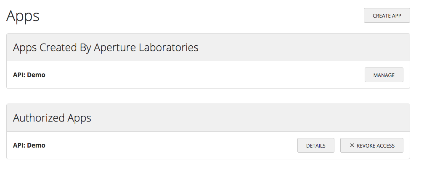This screenshot has width=424, height=174.
Task: Open MANAGE for the created API: Demo app
Action: click(x=384, y=75)
